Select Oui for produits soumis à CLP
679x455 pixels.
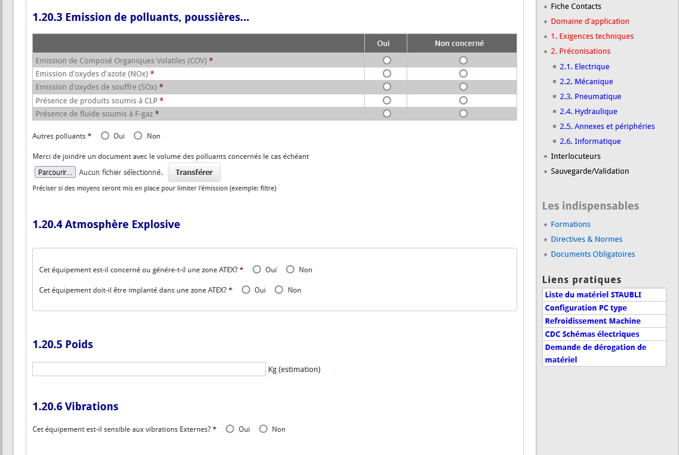(x=387, y=100)
